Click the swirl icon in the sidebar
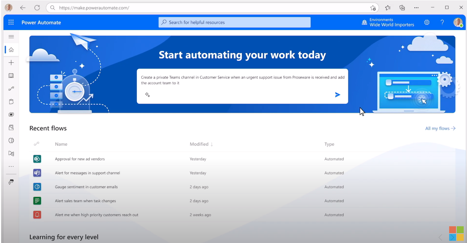Screen dimensions: 467x243 coord(11,115)
